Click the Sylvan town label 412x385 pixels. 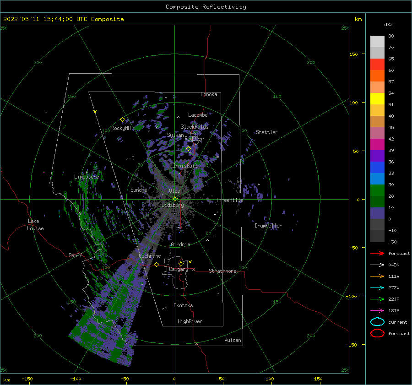click(x=175, y=135)
